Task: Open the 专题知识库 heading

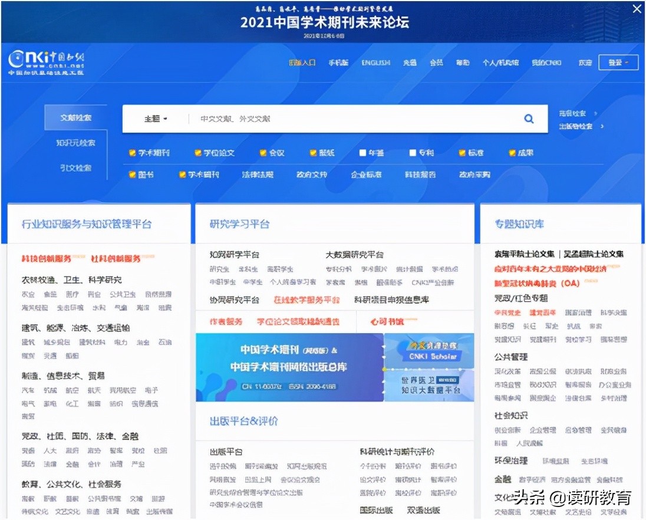Action: click(519, 224)
